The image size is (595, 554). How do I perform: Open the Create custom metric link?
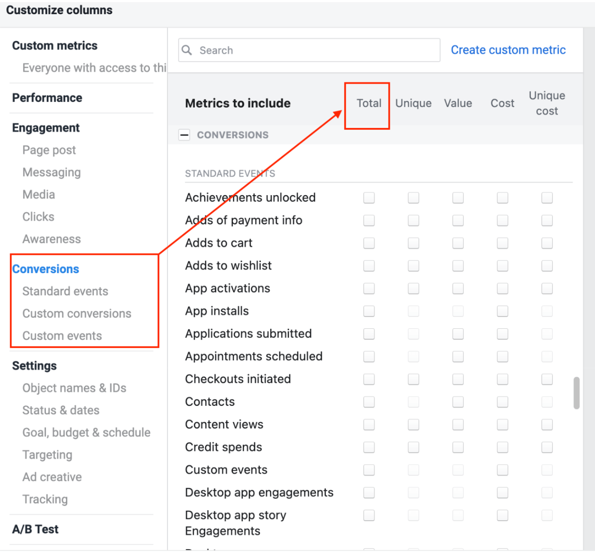coord(508,50)
